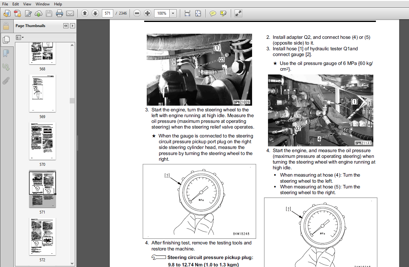Zoom in with the plus button
Image resolution: width=409 pixels, height=267 pixels.
click(147, 13)
